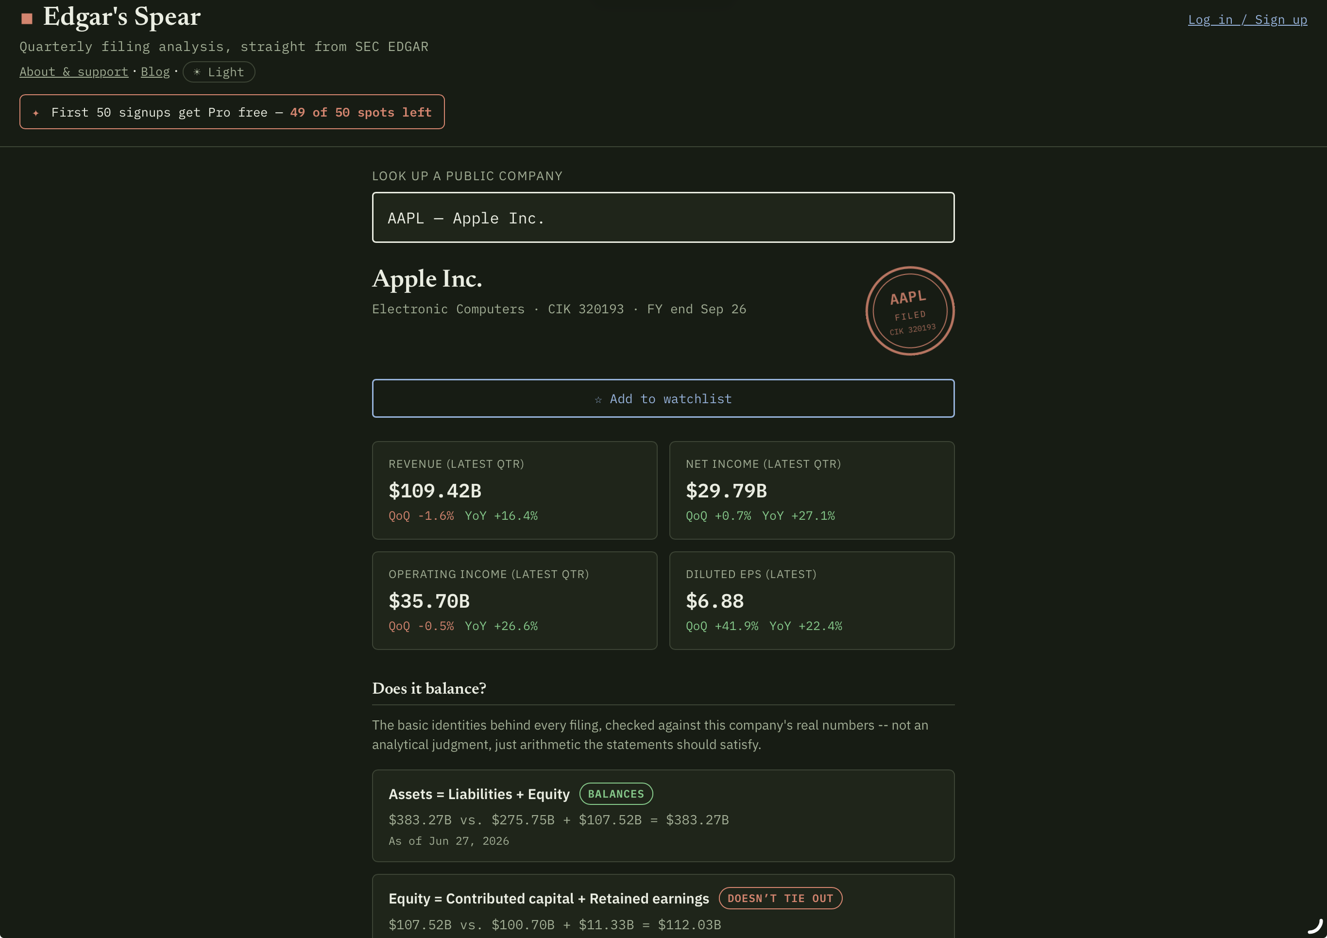Click the Add to watchlist button
The width and height of the screenshot is (1327, 938).
[663, 398]
